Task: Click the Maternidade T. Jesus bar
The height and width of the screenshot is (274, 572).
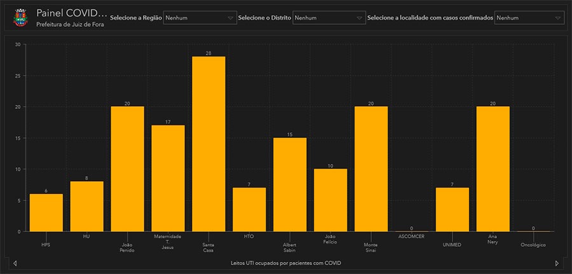Action: point(168,179)
